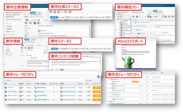183x112 pixels.
Task: Click the new-window icon in 要件仕様ステータス toolbar
Action: coord(65,12)
